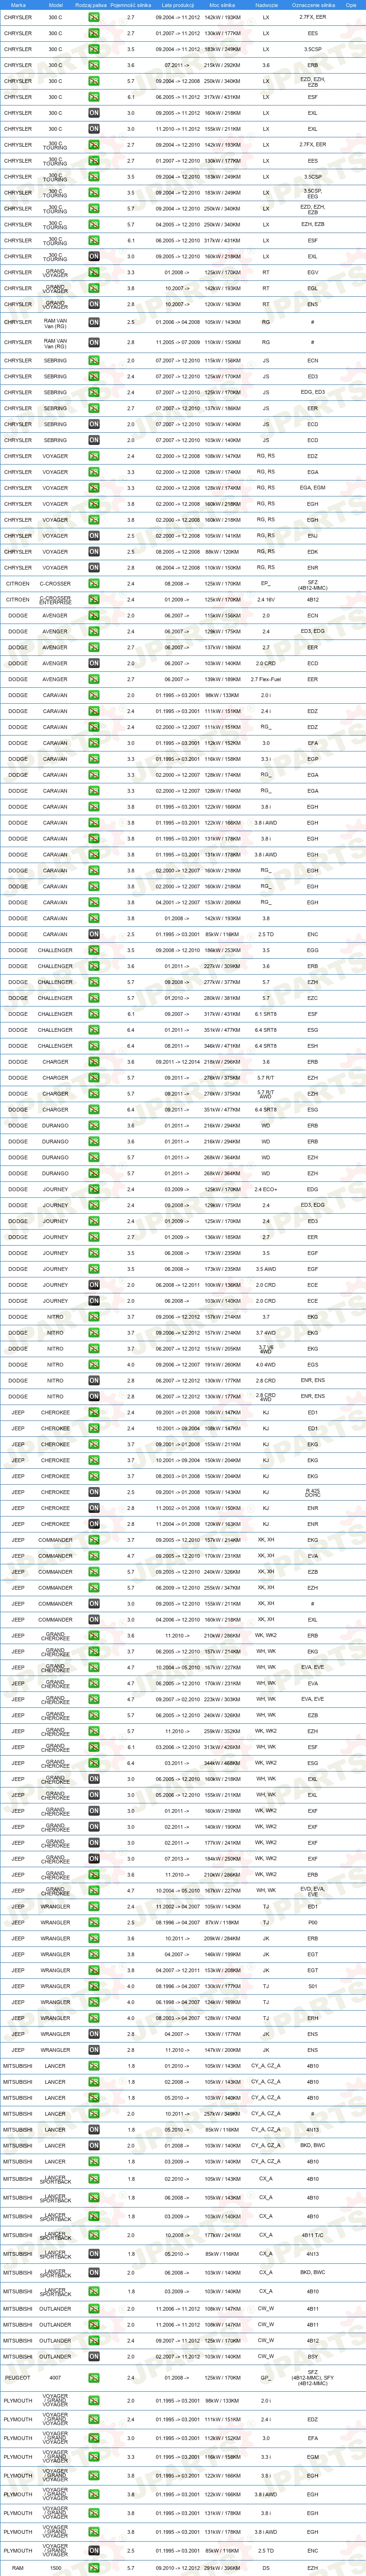Click the P00 engine code cell

313,1923
